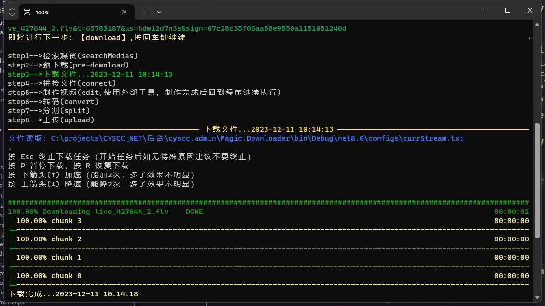Close the terminal window
545x306 pixels.
[530, 10]
